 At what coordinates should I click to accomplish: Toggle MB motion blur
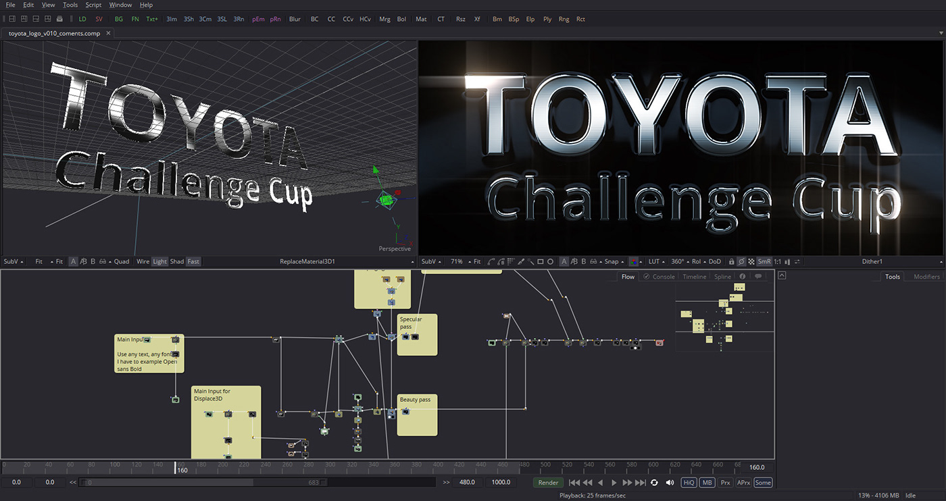coord(707,483)
